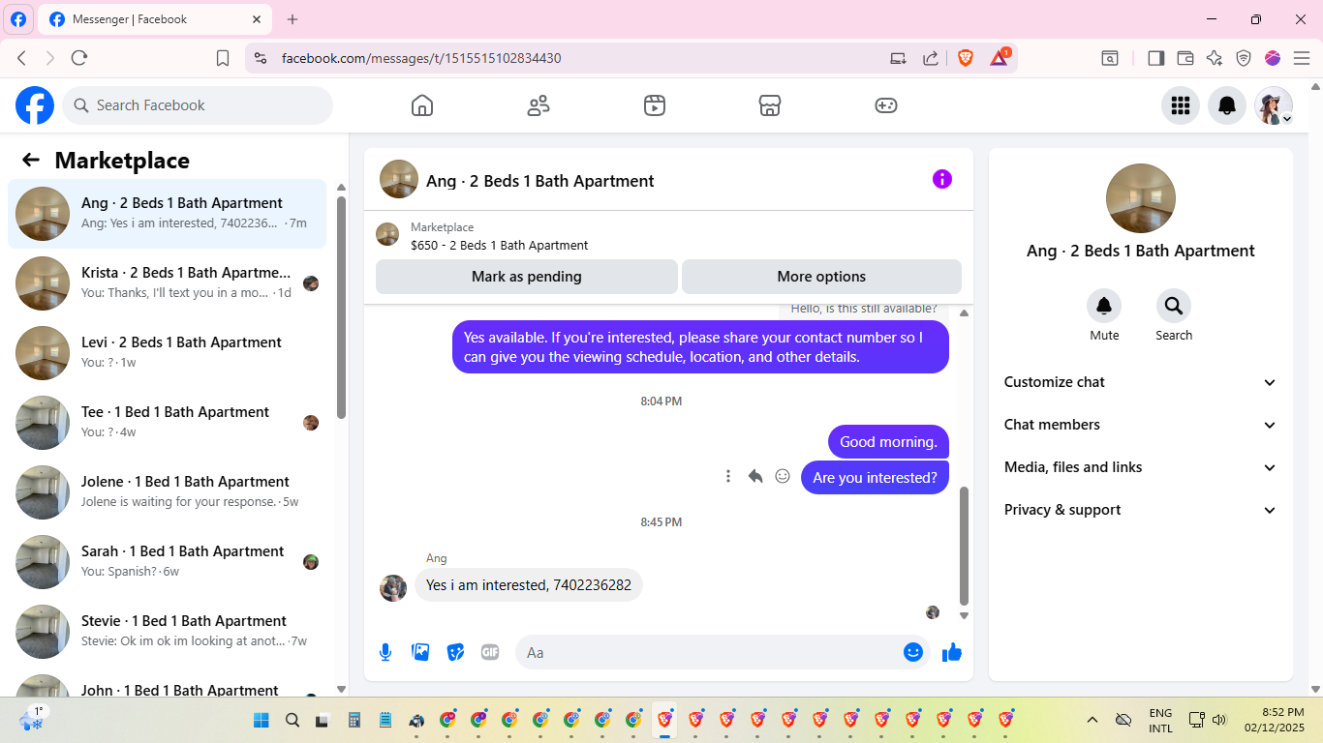This screenshot has width=1323, height=743.
Task: Click Ang · 2 Beds 1 Bath chat header title
Action: click(540, 181)
